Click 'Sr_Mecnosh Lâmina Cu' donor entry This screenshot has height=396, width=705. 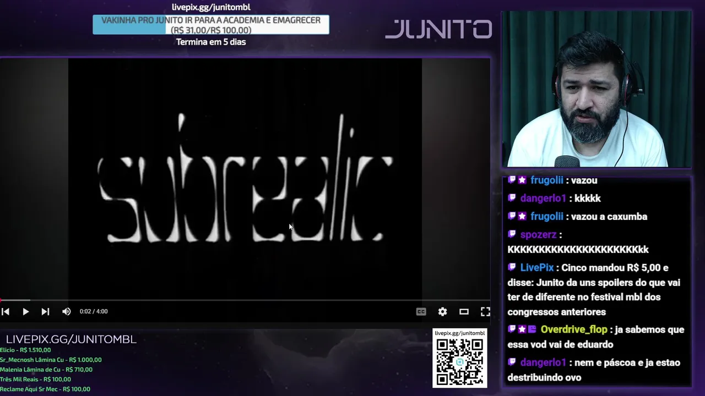coord(51,360)
